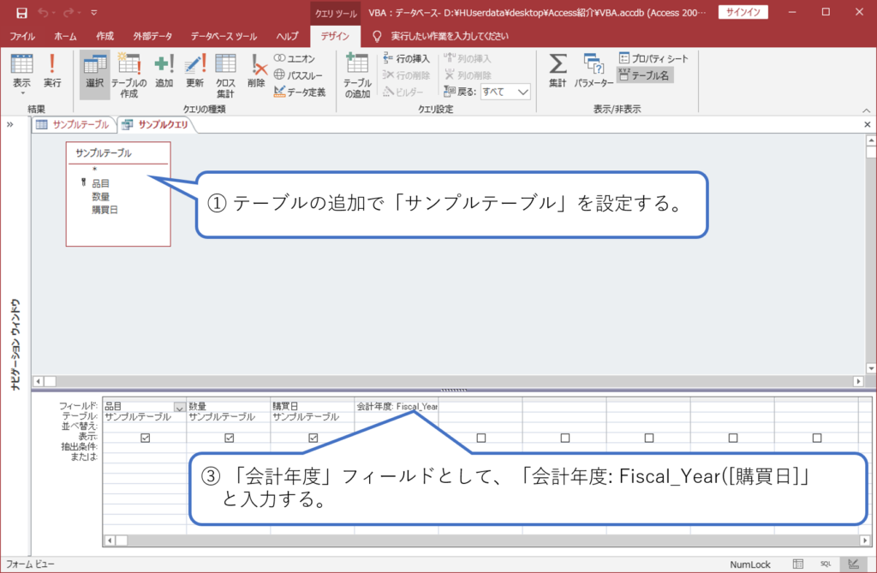Image resolution: width=877 pixels, height=573 pixels.
Task: Choose テーブルの作成 query type
Action: [x=128, y=75]
